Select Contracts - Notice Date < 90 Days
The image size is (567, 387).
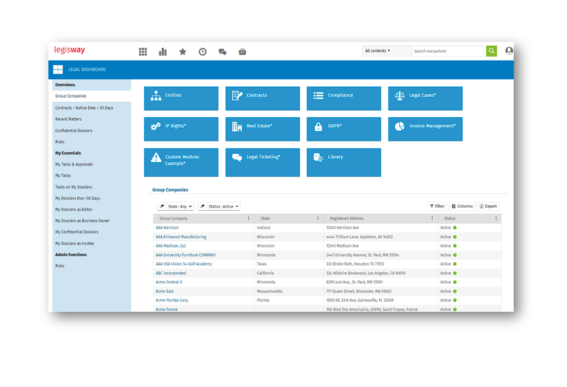[84, 108]
